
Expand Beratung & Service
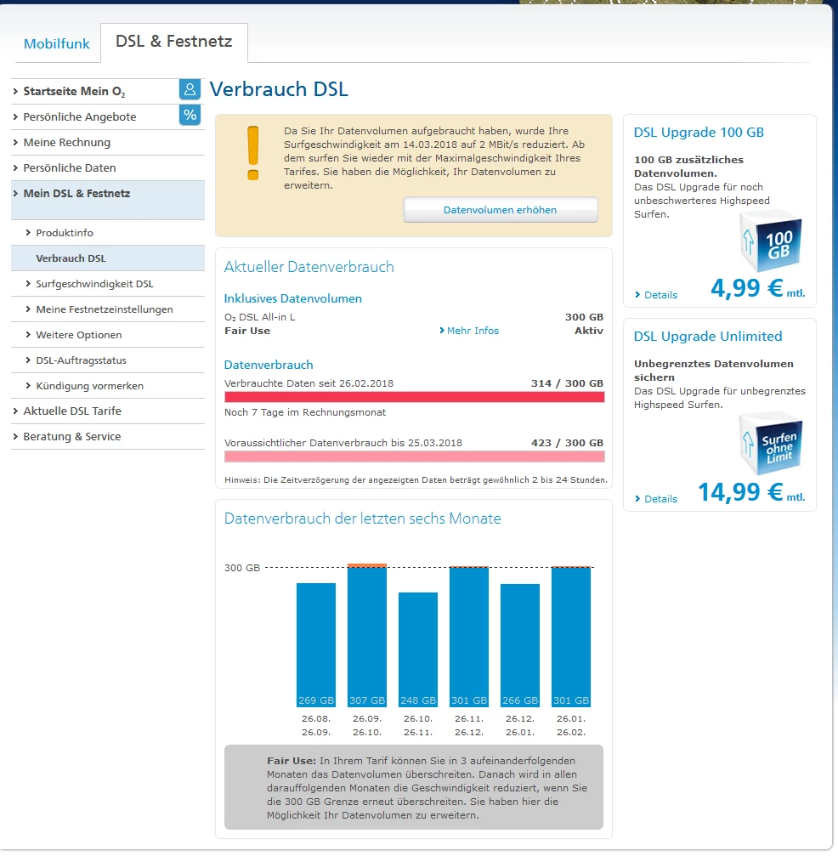(108, 437)
